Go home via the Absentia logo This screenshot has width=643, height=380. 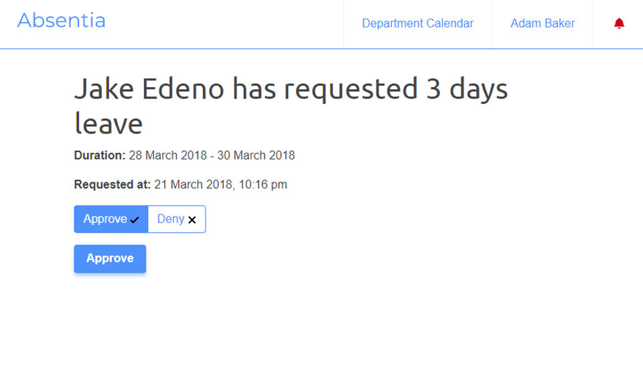point(61,21)
